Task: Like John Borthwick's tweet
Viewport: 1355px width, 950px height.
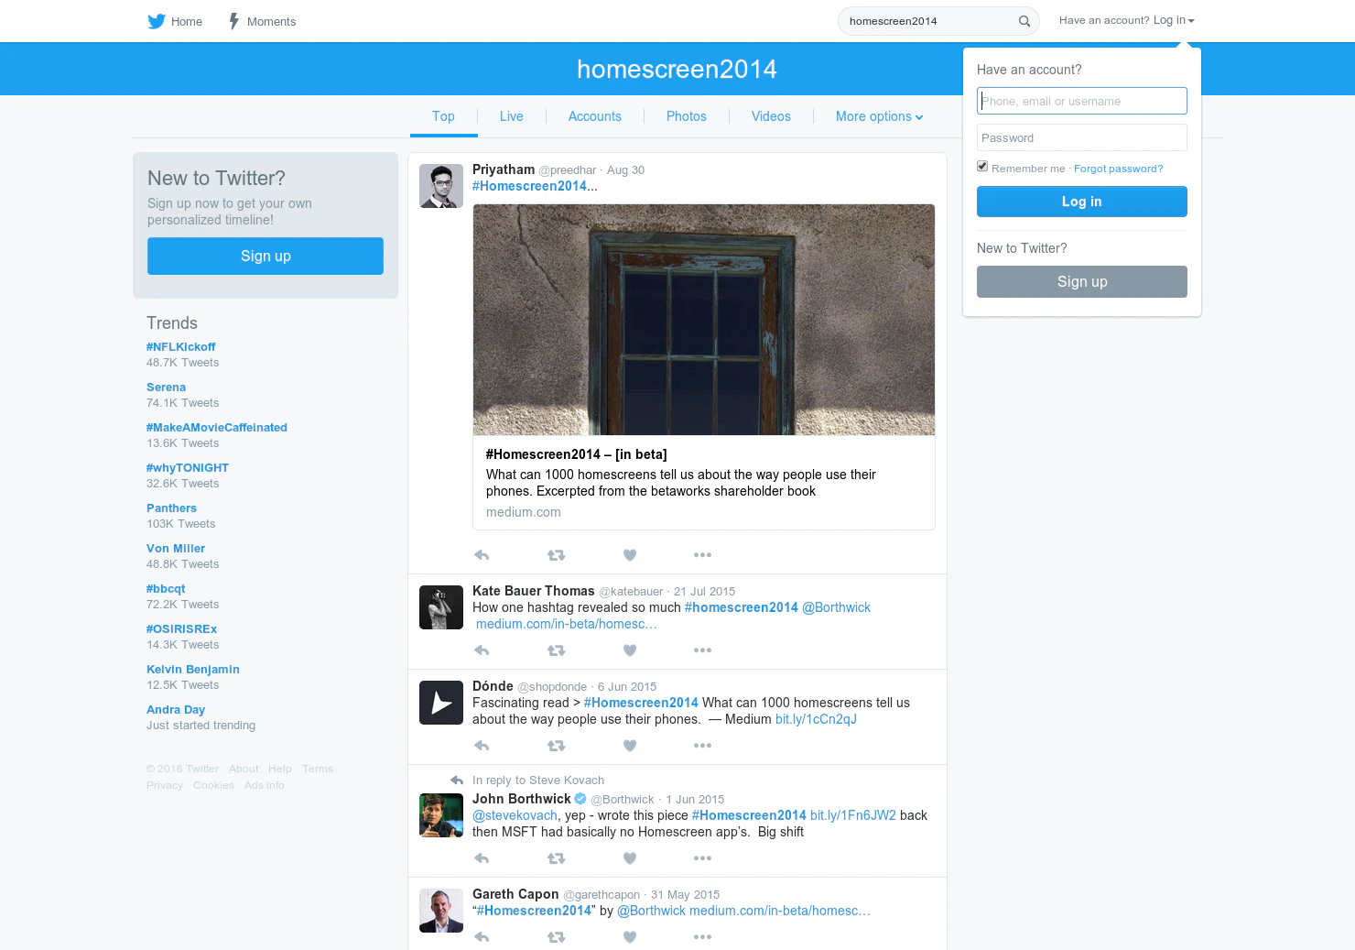Action: pyautogui.click(x=630, y=858)
